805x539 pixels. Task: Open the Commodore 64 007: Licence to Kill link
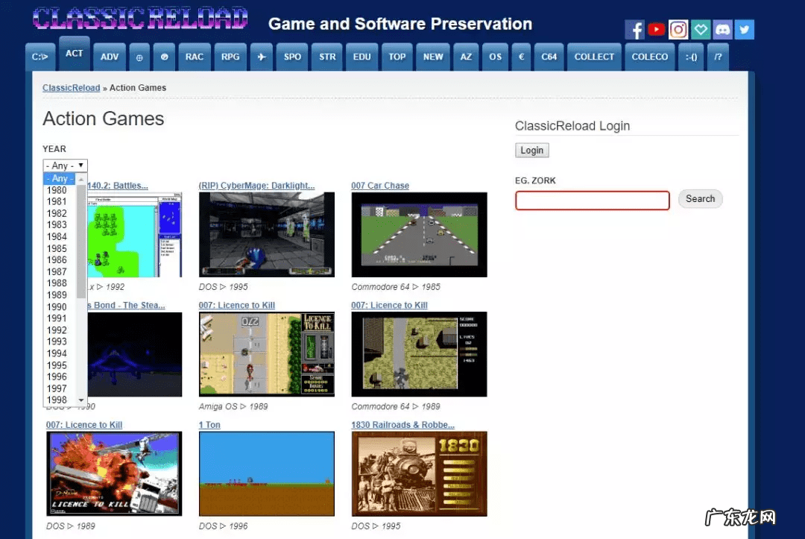pos(389,305)
